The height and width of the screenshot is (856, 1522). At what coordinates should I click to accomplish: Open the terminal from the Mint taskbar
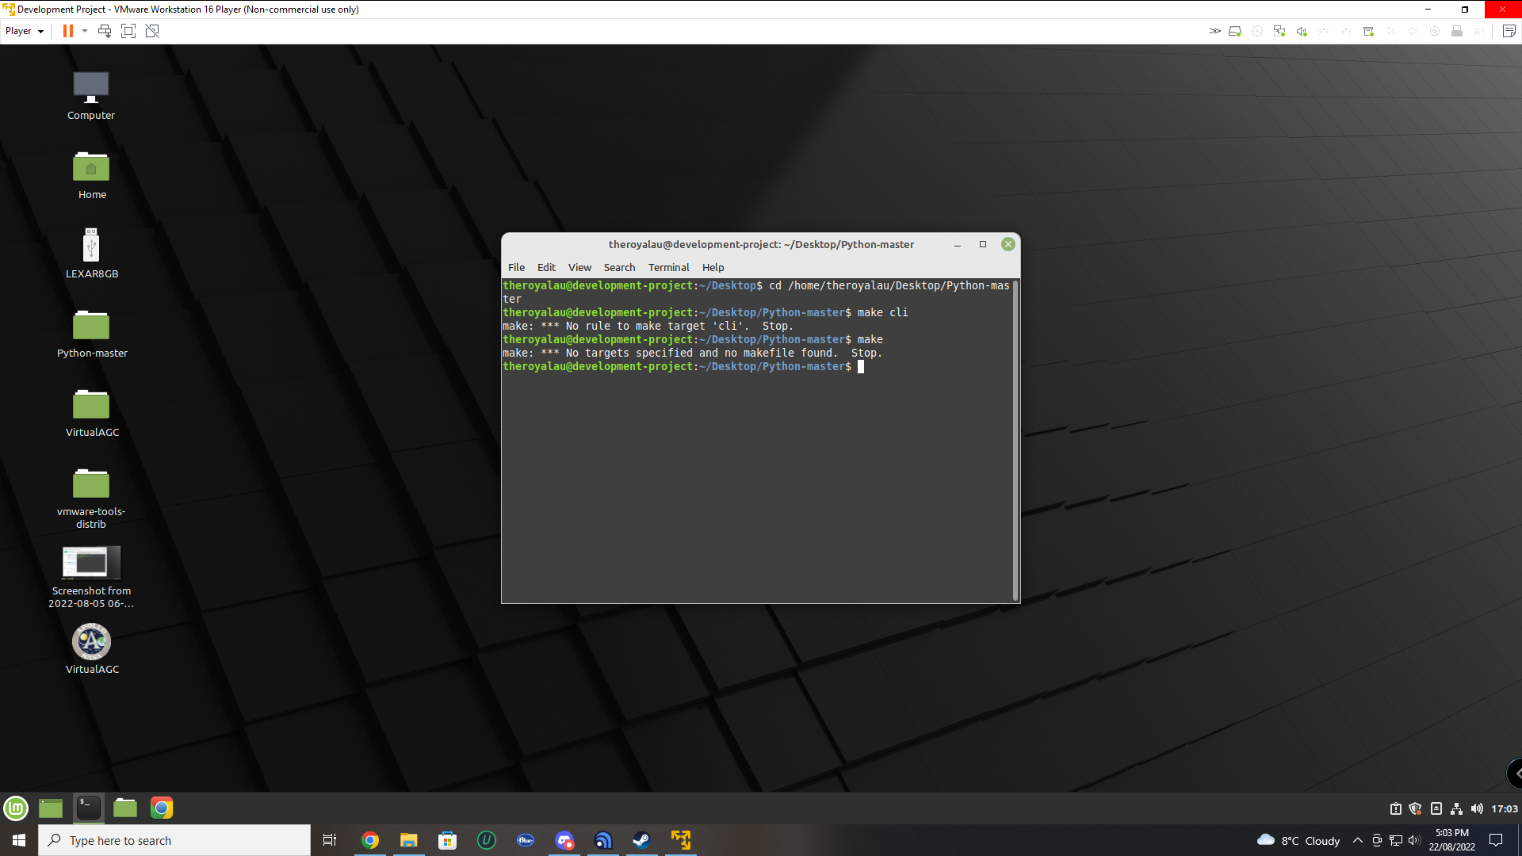(88, 808)
